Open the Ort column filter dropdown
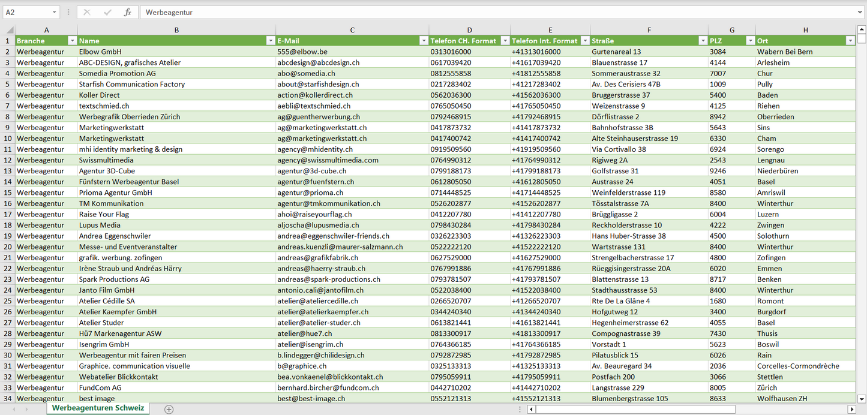Image resolution: width=867 pixels, height=415 pixels. coord(850,41)
